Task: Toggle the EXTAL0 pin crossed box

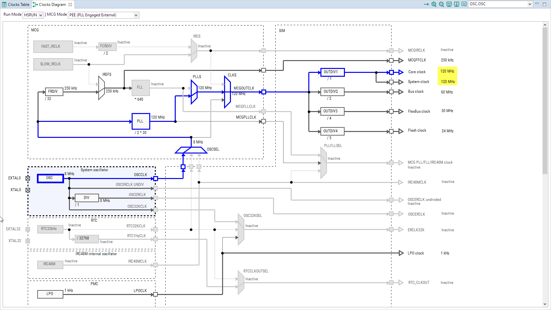Action: (x=28, y=178)
